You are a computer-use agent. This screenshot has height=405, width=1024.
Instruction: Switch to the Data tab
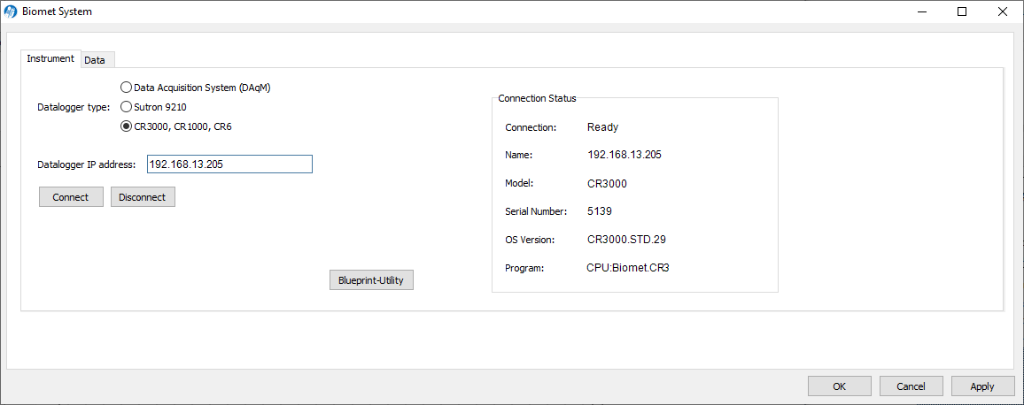(95, 60)
